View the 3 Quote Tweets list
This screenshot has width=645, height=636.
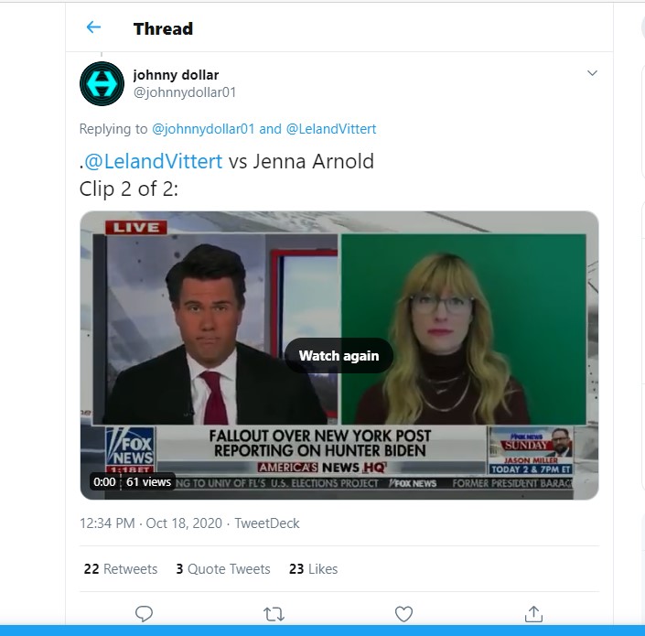[223, 569]
